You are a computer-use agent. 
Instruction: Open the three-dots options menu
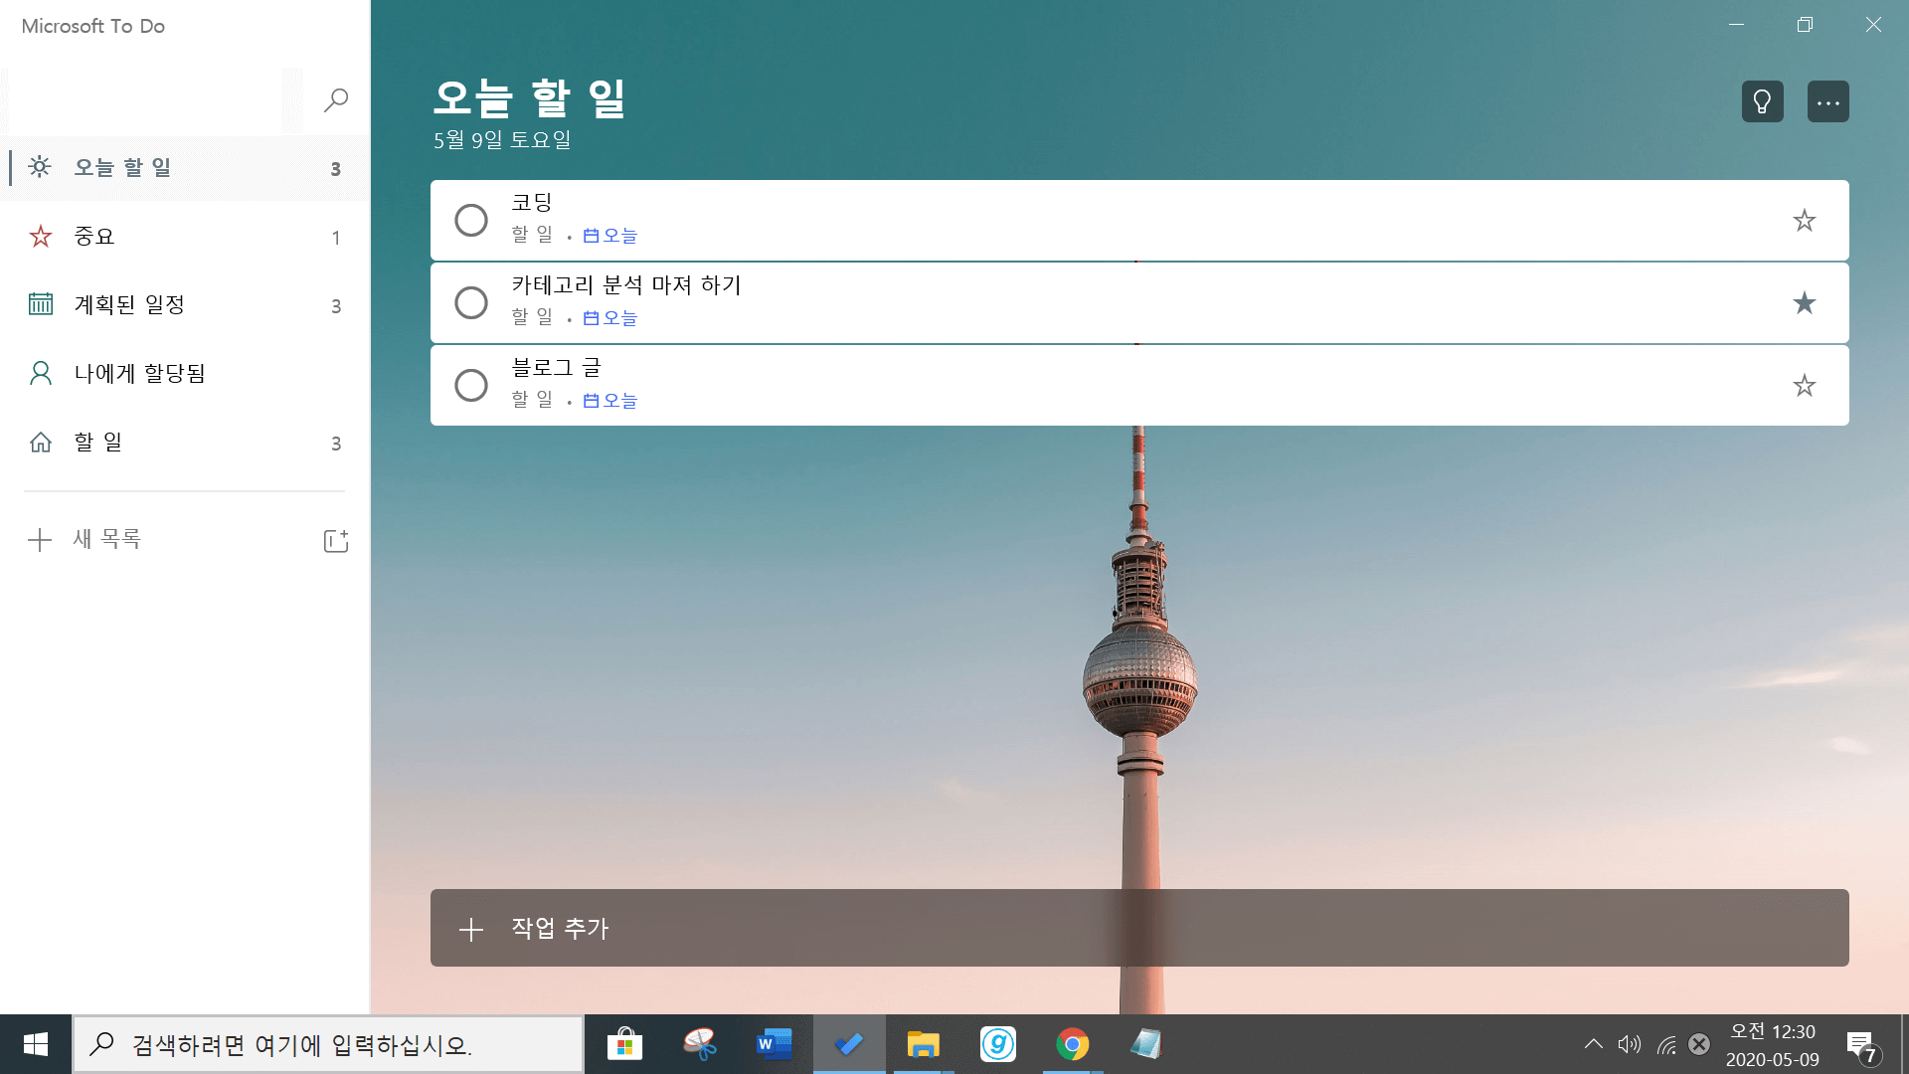click(1827, 101)
